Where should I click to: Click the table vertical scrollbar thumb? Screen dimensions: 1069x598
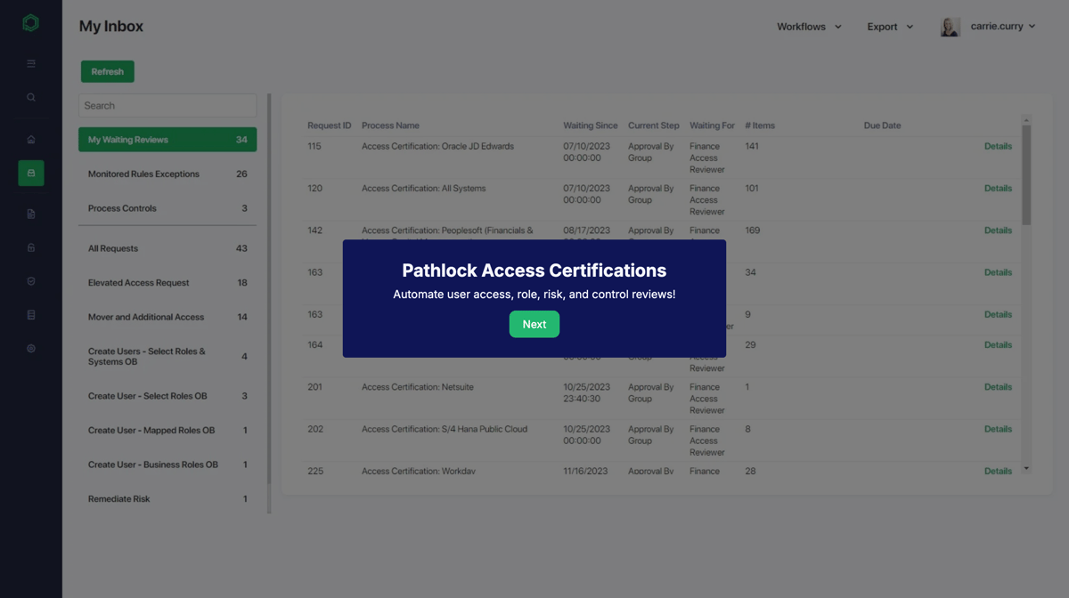[1026, 174]
